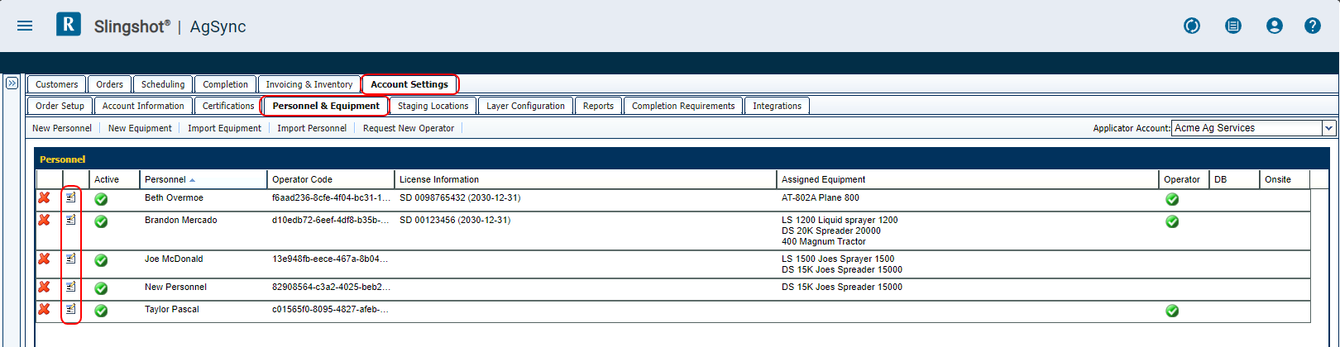Viewport: 1340px width, 347px height.
Task: Edit Joe McDonald record icon
Action: (x=71, y=259)
